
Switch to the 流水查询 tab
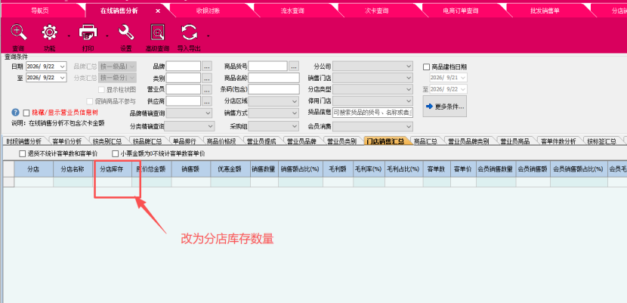292,11
